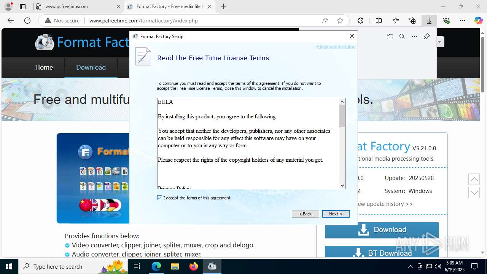
Task: Pin the downloads flyout
Action: click(427, 37)
